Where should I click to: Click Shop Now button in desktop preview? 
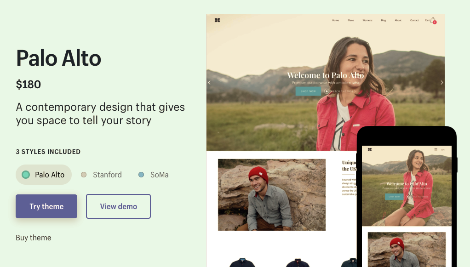(308, 91)
